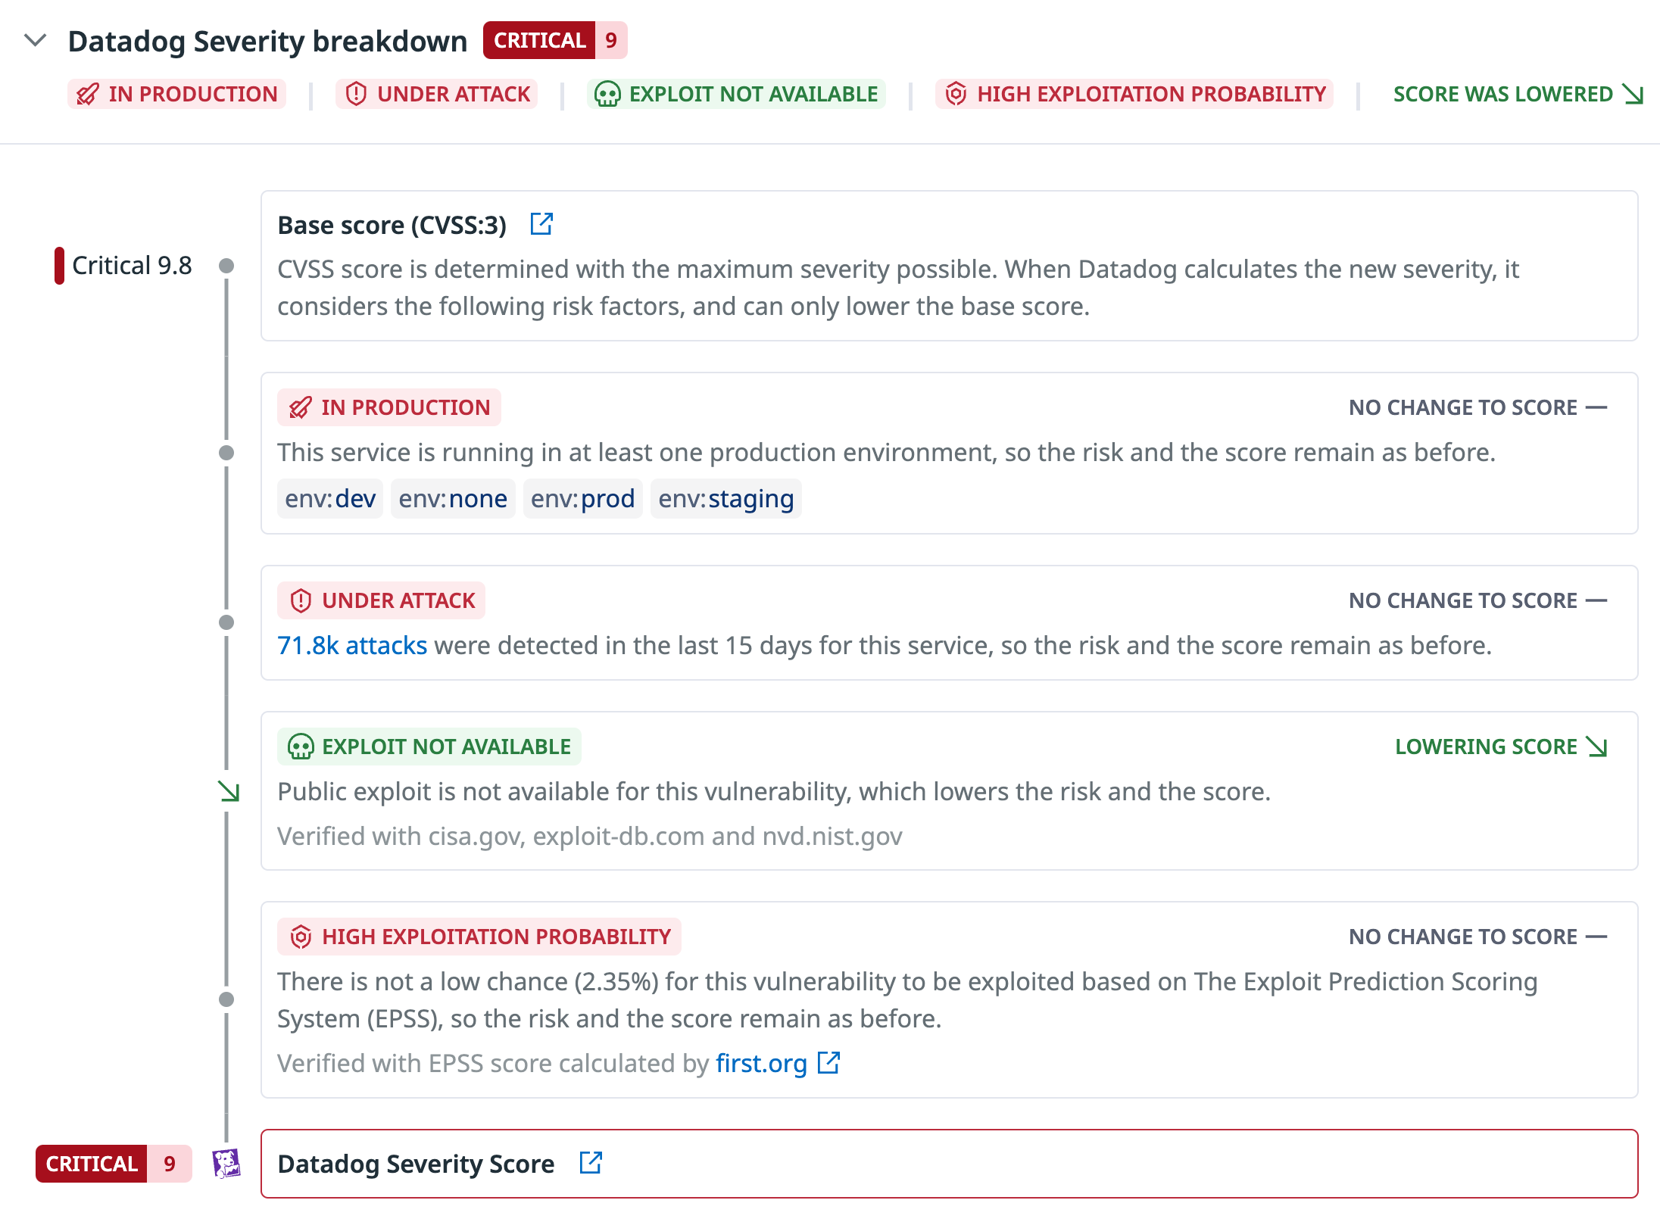Click EXPLOIT NOT AVAILABLE tag in header row

(736, 94)
